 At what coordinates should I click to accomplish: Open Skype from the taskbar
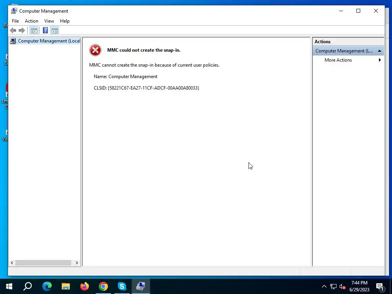(122, 286)
